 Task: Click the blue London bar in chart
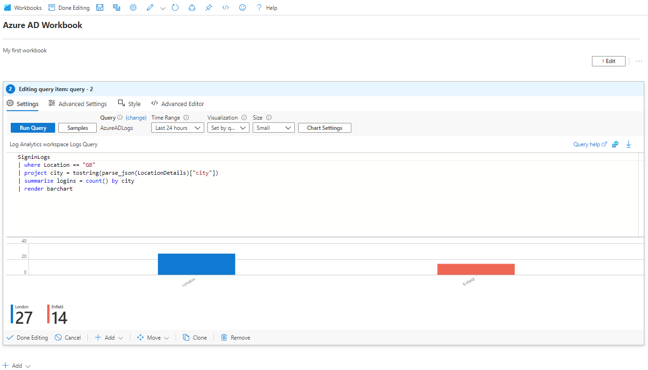196,264
